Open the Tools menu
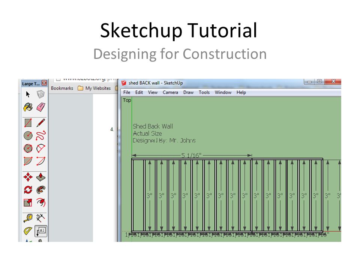The height and width of the screenshot is (270, 360). point(204,92)
